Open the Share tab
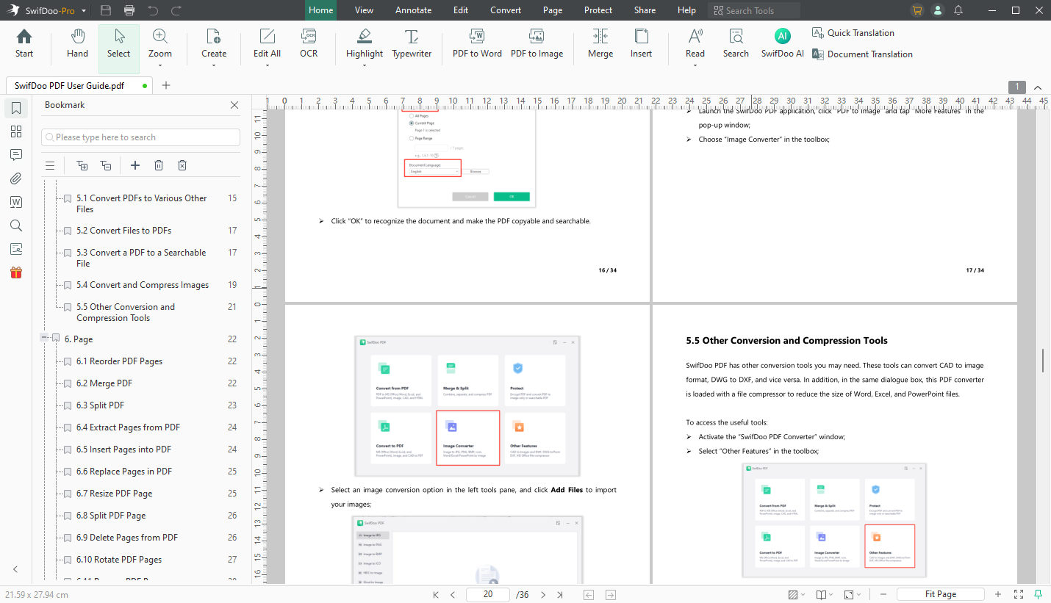 tap(645, 10)
